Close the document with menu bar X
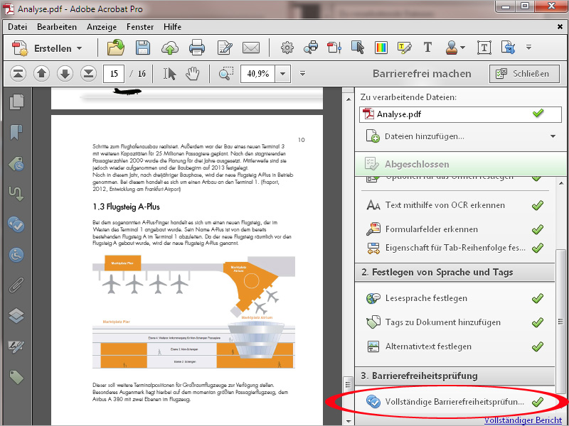Screen dimensions: 569x426 click(x=560, y=27)
